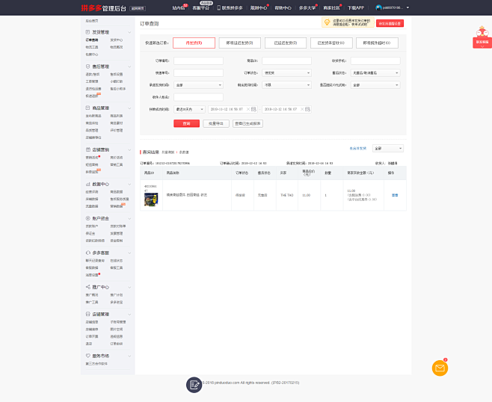Expand the 售后状态 dropdown

(x=375, y=72)
